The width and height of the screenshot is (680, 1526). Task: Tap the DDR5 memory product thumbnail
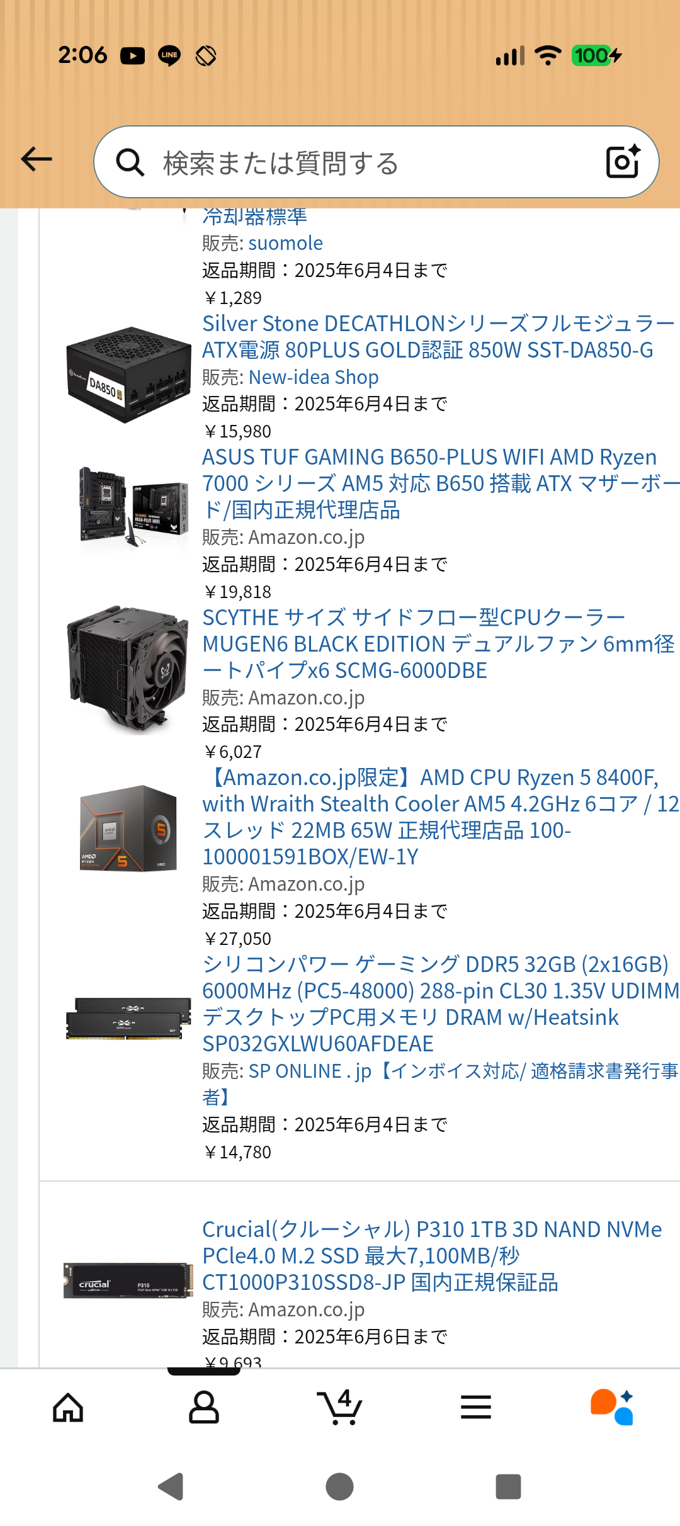click(128, 1018)
